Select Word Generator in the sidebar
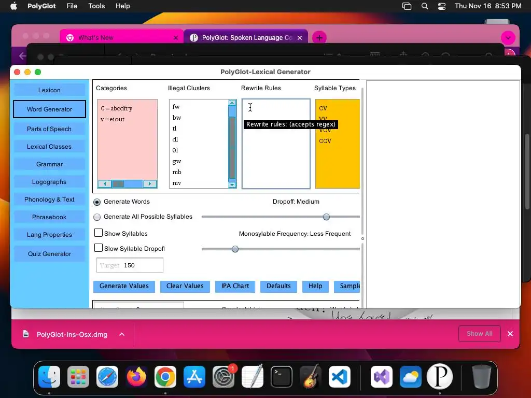Screen dimensions: 531x398 tap(49, 109)
